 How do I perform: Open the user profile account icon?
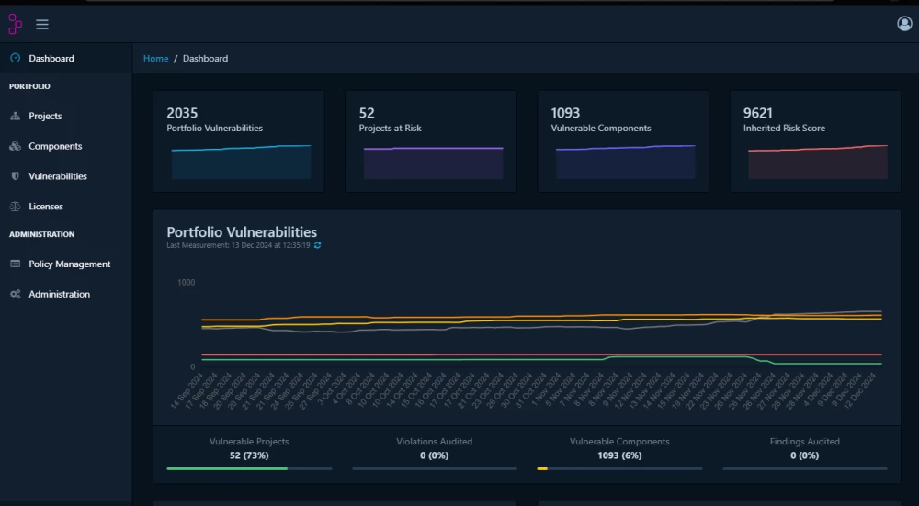pos(904,24)
